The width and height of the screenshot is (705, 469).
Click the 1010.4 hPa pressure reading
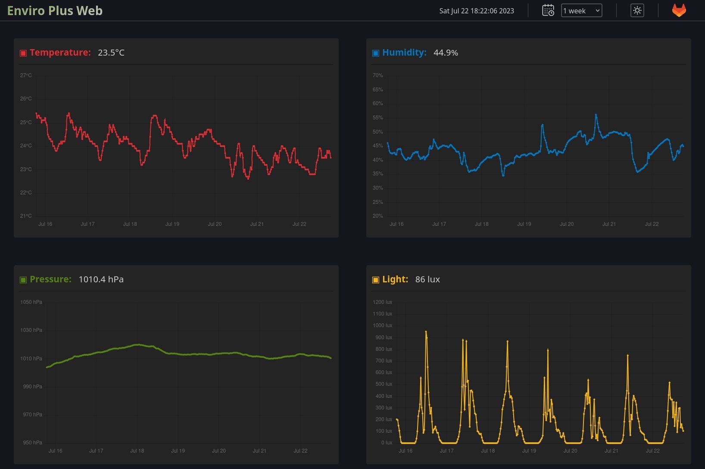pos(101,279)
